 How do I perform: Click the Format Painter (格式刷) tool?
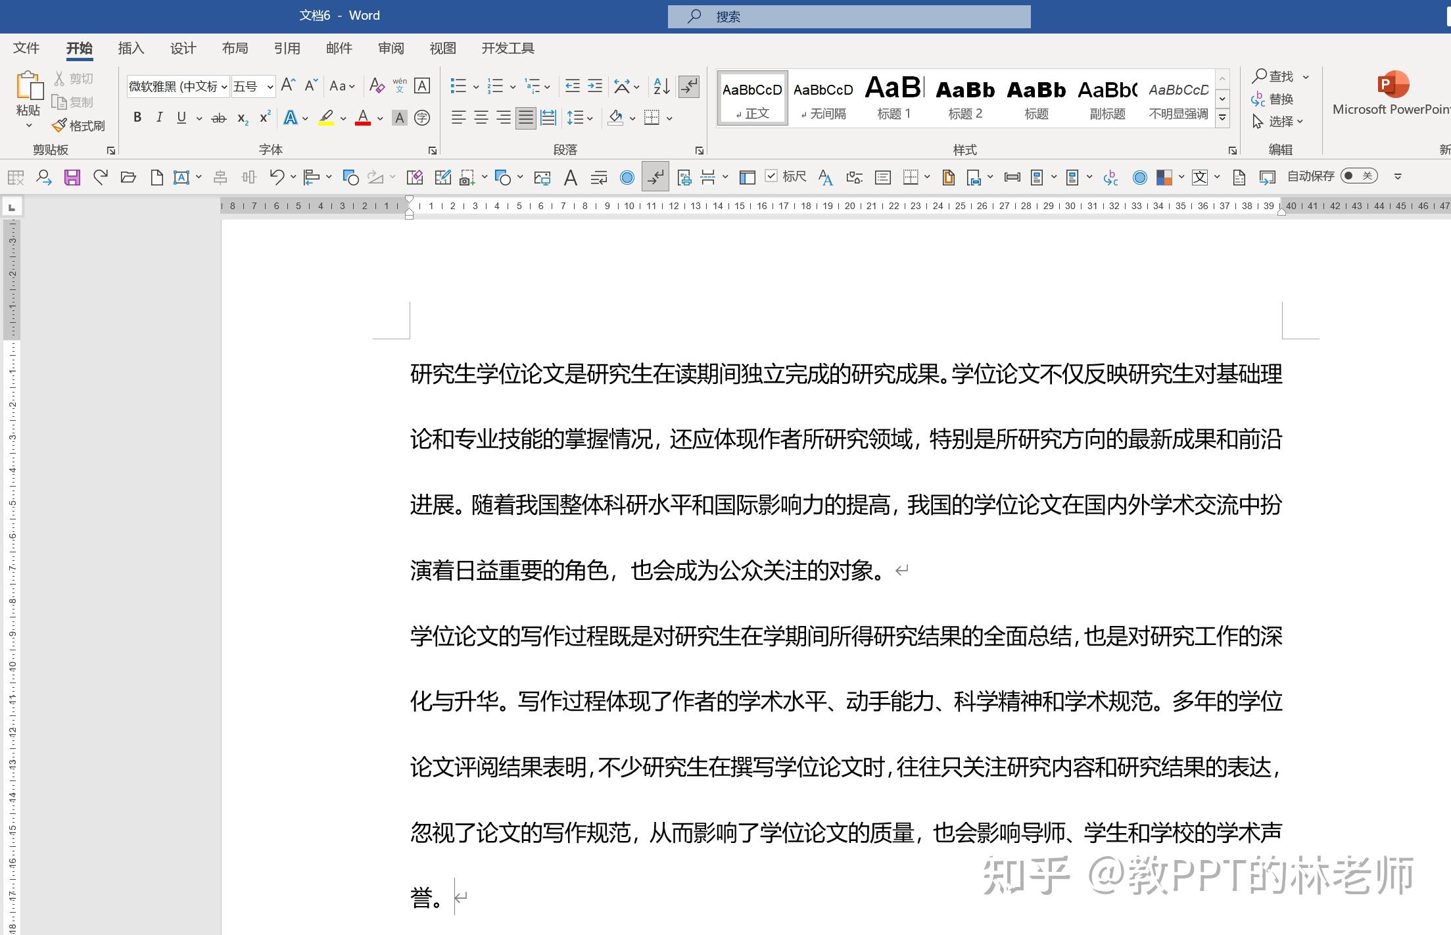pyautogui.click(x=79, y=125)
